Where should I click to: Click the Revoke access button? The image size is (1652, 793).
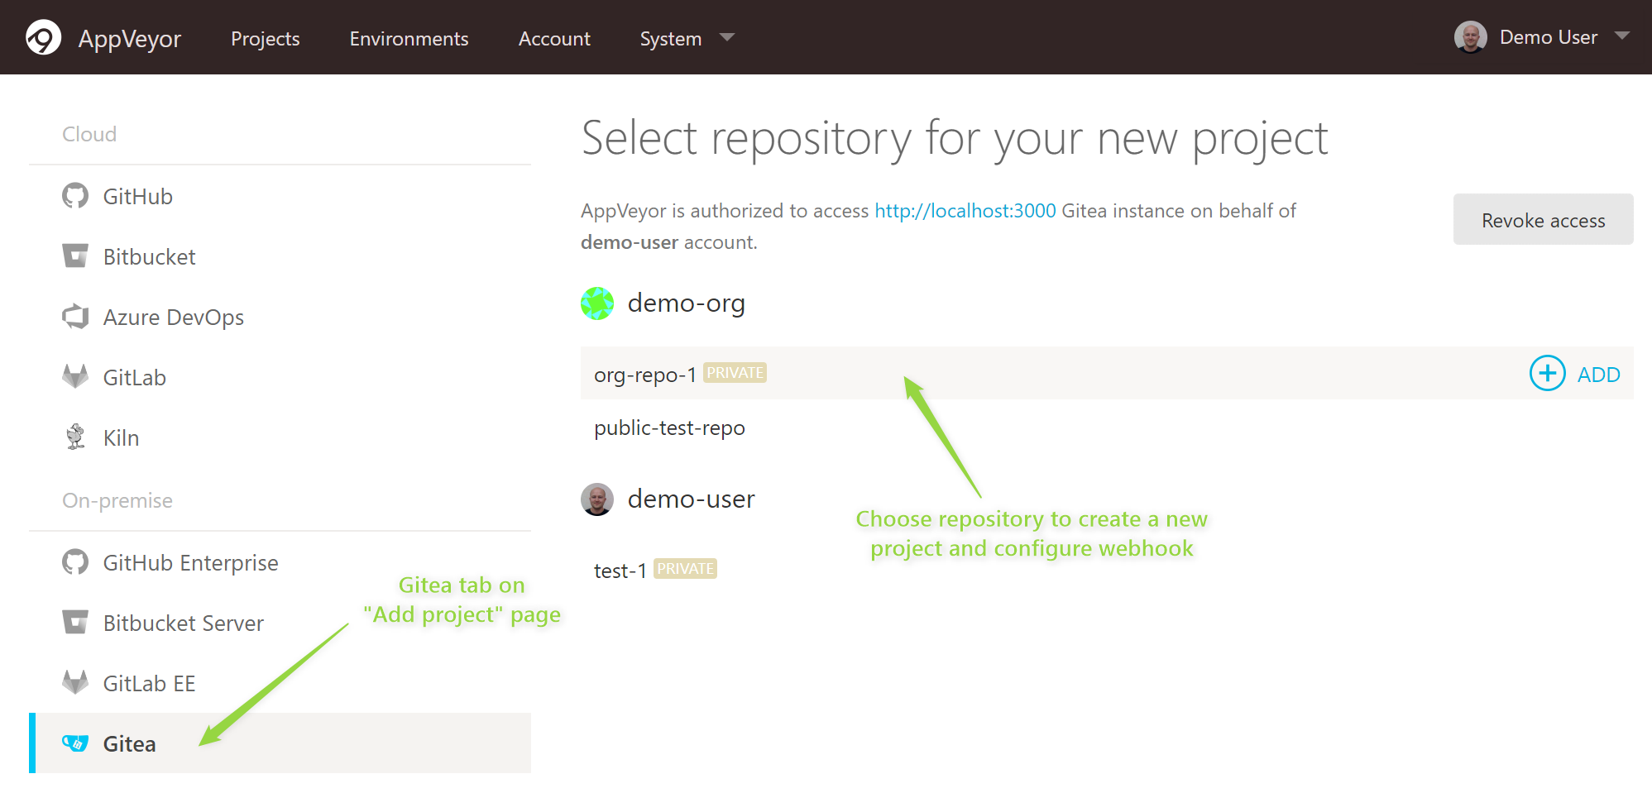[x=1543, y=219]
